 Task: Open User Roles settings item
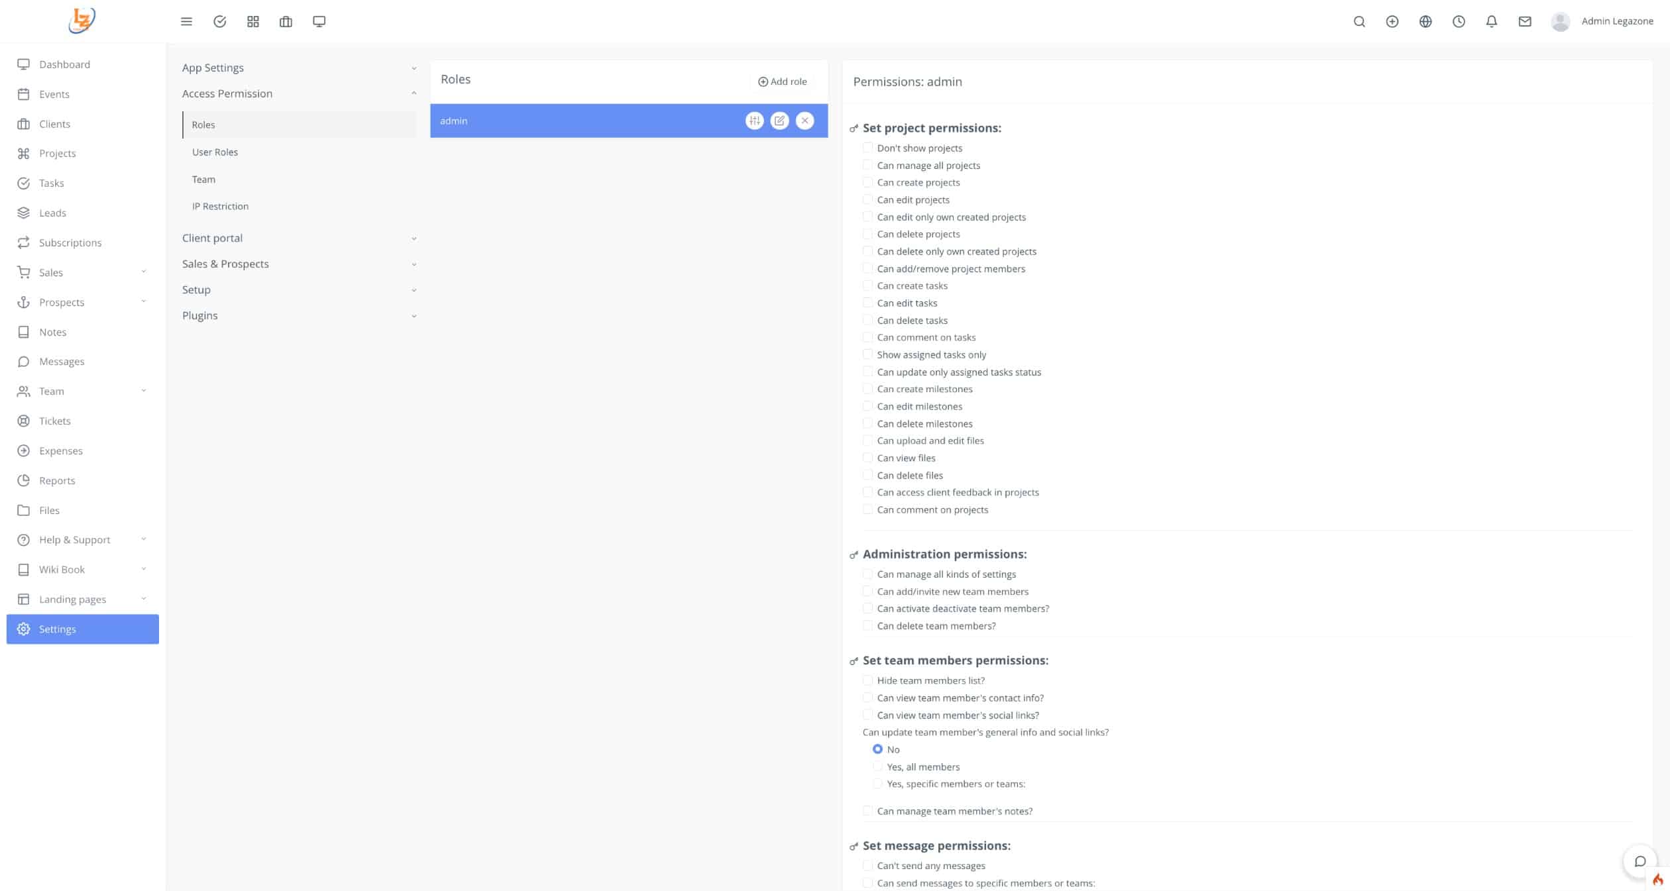click(x=215, y=152)
